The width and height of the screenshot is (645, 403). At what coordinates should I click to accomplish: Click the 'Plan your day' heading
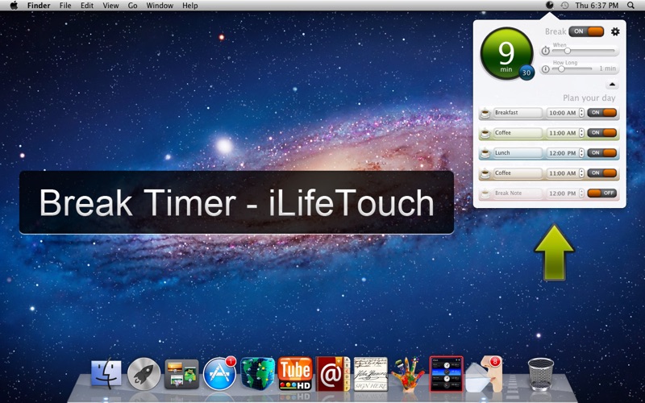(x=589, y=98)
